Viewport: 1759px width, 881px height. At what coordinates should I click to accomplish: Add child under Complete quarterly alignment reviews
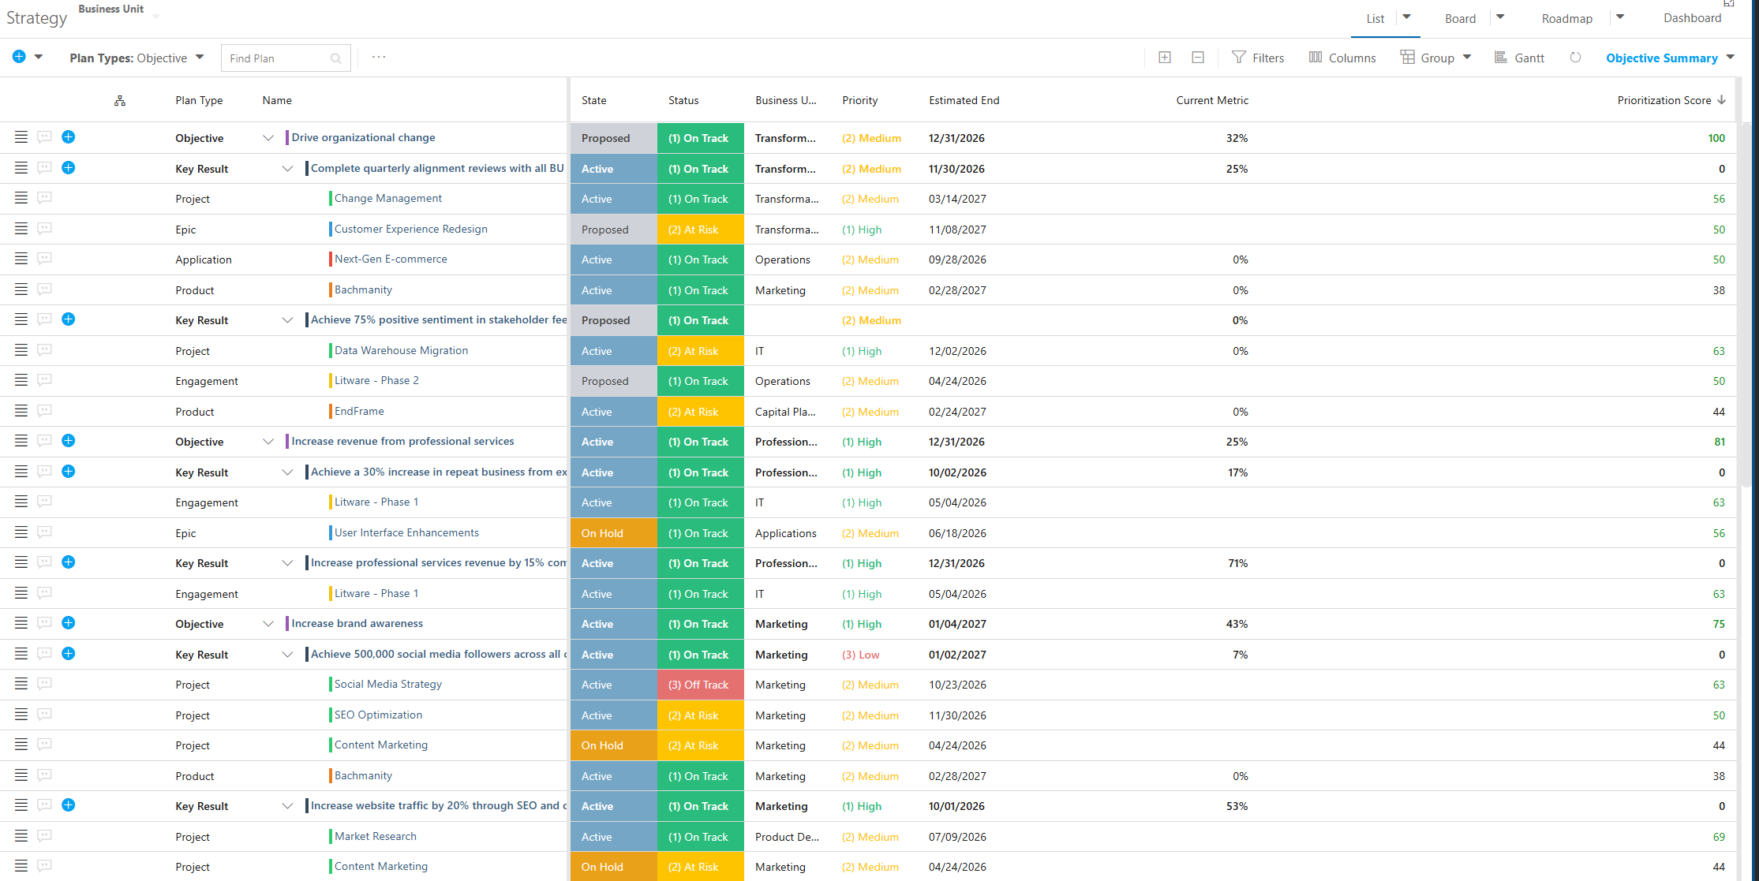coord(69,168)
